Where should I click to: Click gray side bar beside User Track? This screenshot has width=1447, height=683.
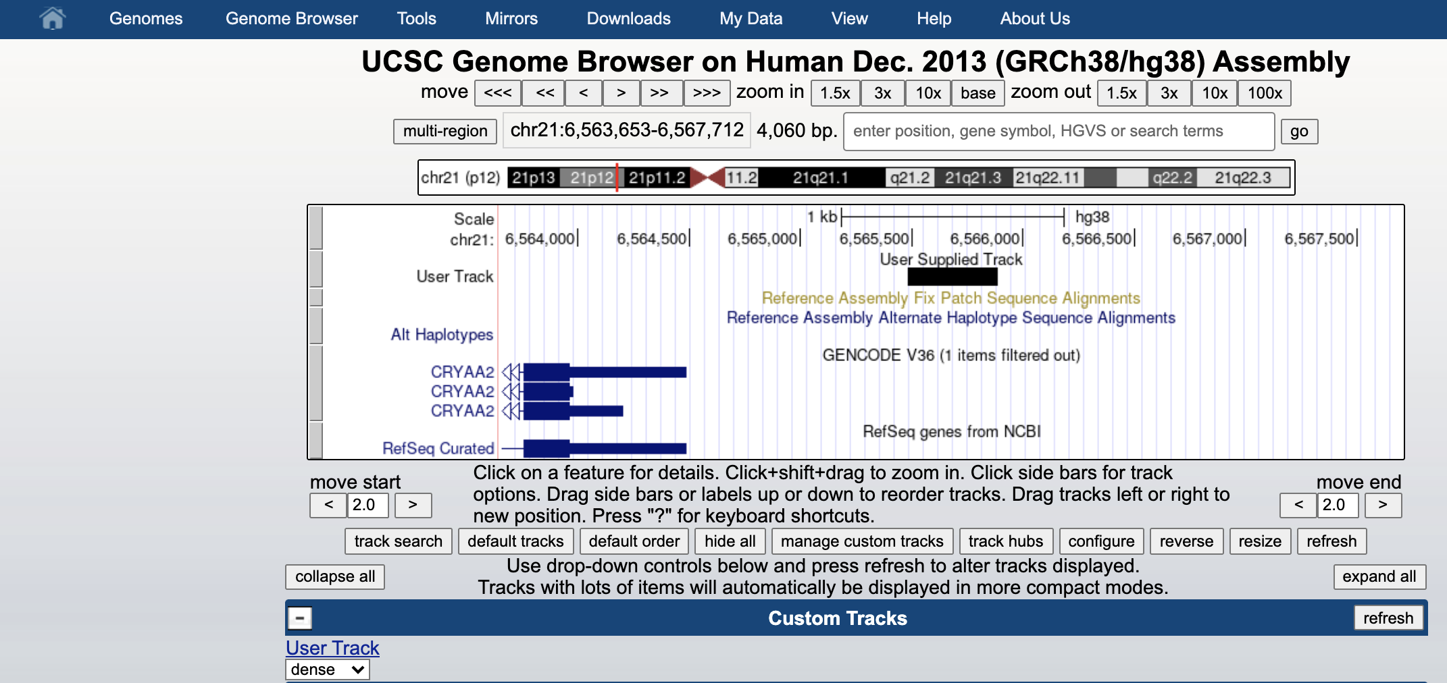click(315, 270)
